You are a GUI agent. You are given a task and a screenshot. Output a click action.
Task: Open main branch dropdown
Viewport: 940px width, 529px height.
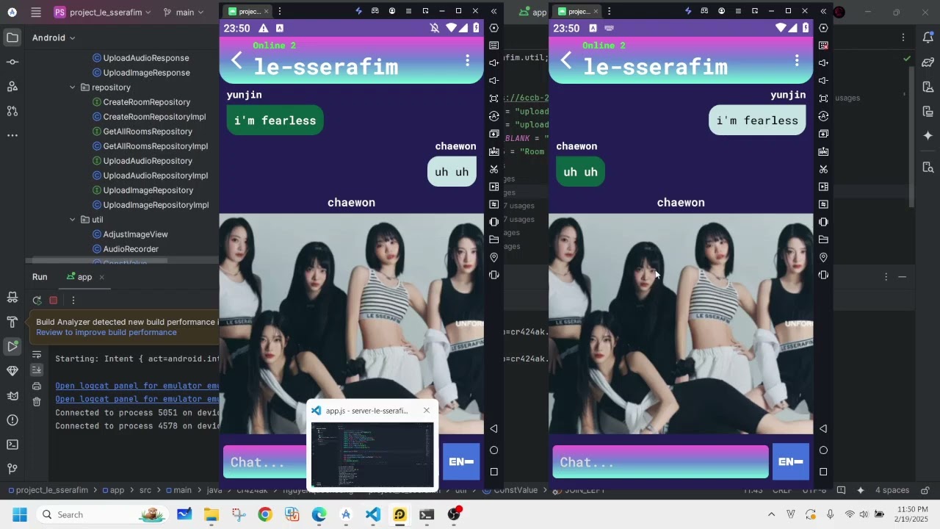pyautogui.click(x=183, y=12)
